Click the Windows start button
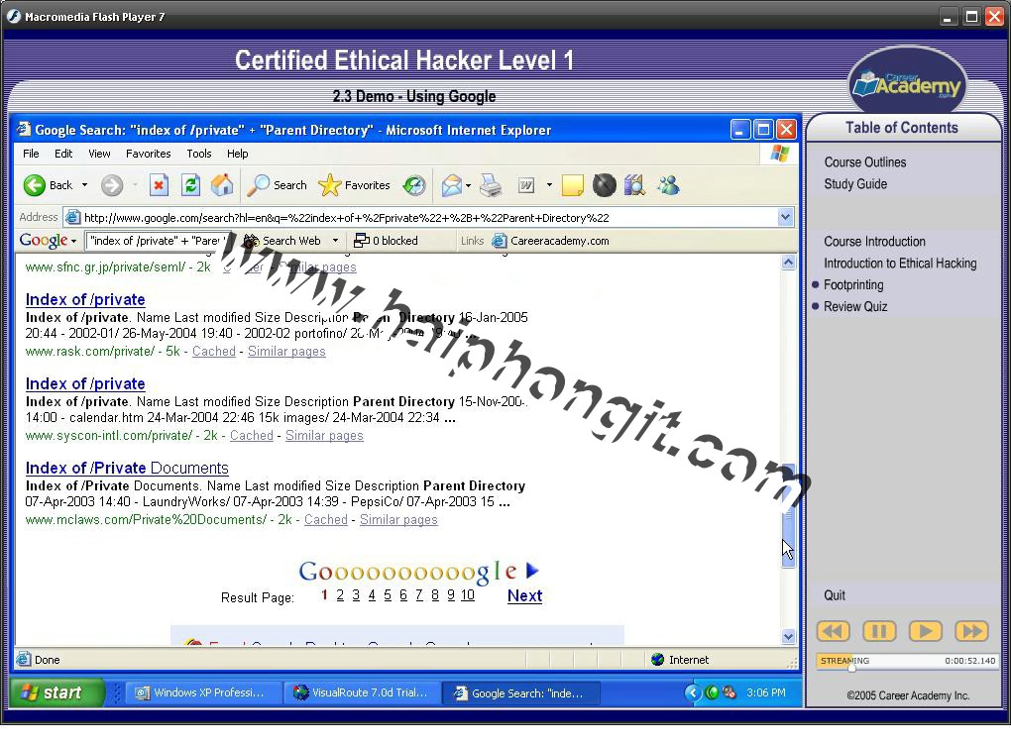 point(57,693)
